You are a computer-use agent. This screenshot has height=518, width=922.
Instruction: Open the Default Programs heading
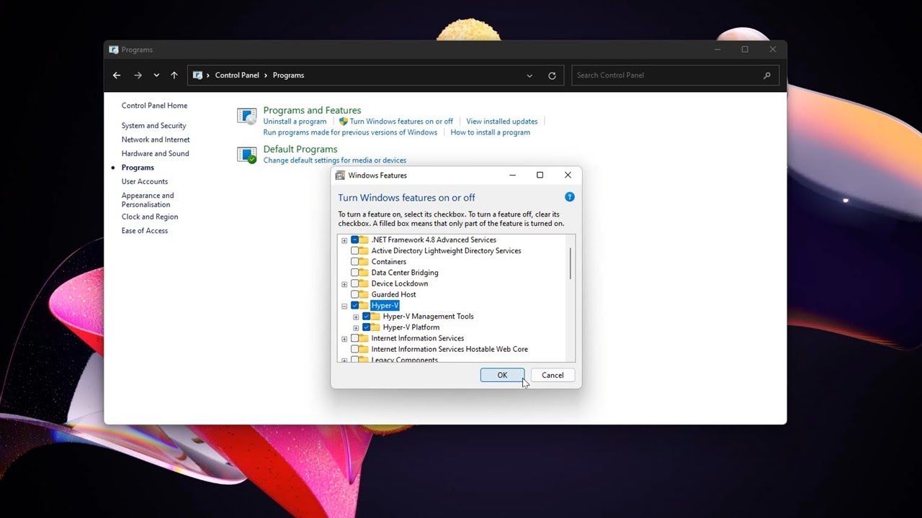pos(300,149)
